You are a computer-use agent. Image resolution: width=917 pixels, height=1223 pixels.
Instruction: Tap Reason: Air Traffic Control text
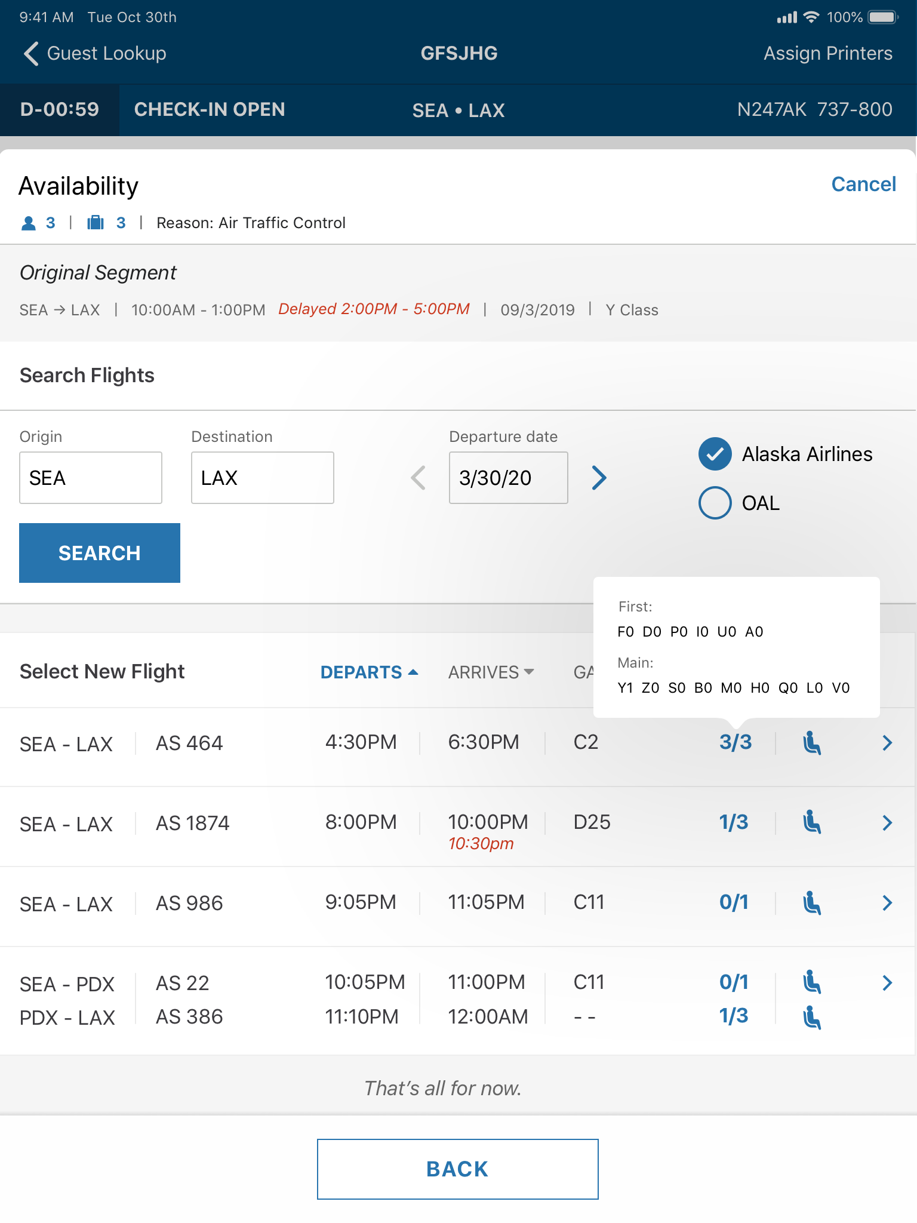(x=251, y=223)
